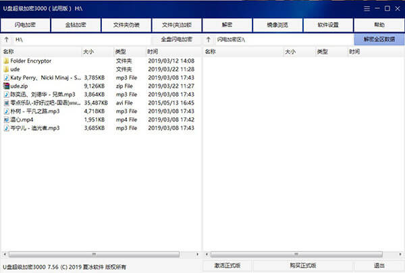Choose 文件(夹)加锁 in the toolbar
Screen dimensions: 405x273
(x=177, y=25)
